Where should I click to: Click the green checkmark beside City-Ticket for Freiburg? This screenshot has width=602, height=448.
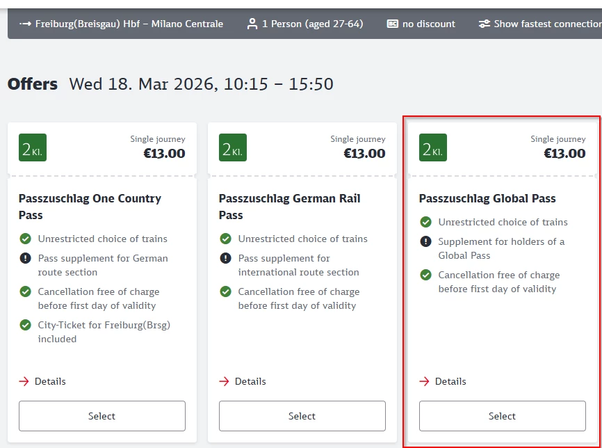26,325
